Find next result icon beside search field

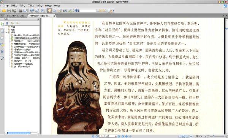tap(104, 11)
